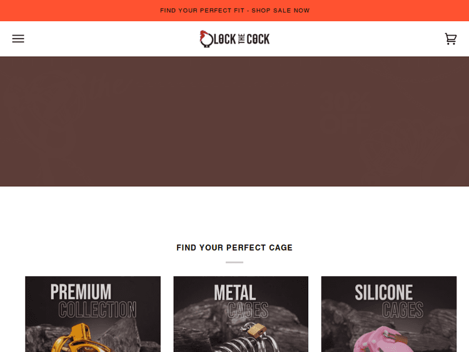Open the Metal Cages category tile
This screenshot has width=469, height=352.
[x=241, y=314]
